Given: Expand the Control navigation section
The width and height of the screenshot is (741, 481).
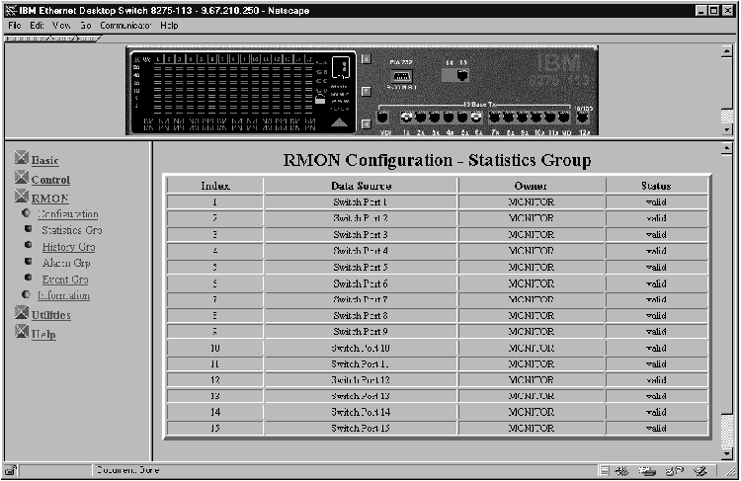Looking at the screenshot, I should pos(50,180).
